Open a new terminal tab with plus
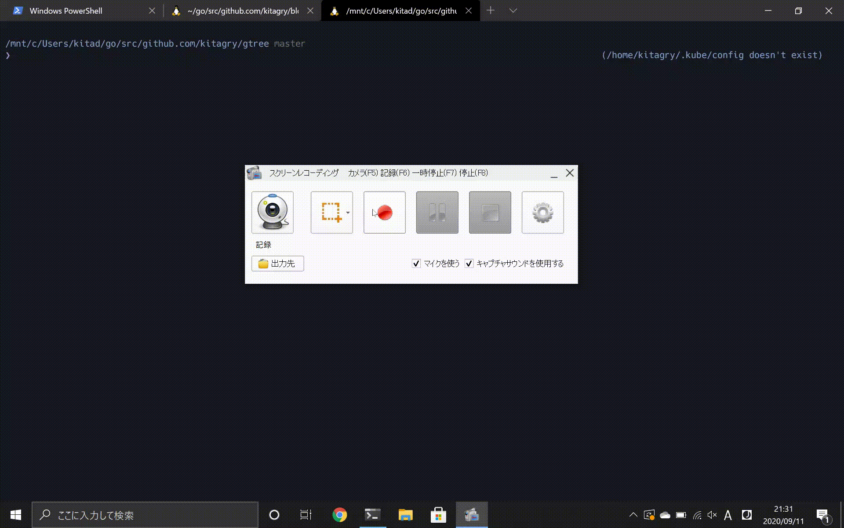844x528 pixels. pyautogui.click(x=491, y=11)
